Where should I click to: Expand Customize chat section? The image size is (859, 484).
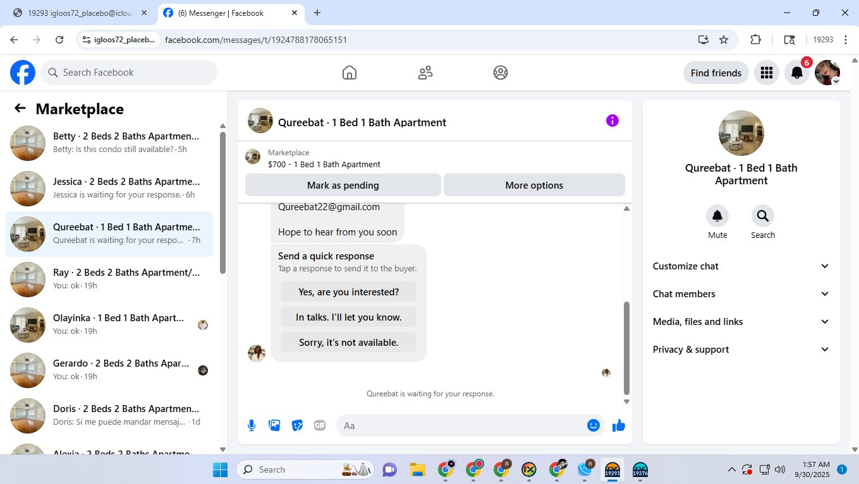(741, 266)
